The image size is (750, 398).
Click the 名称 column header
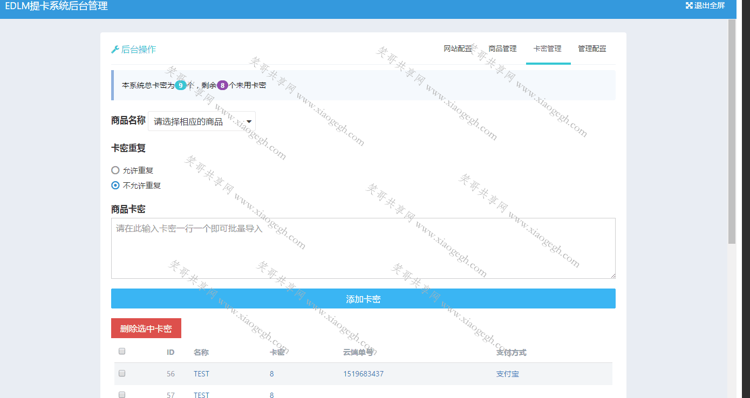(x=201, y=352)
